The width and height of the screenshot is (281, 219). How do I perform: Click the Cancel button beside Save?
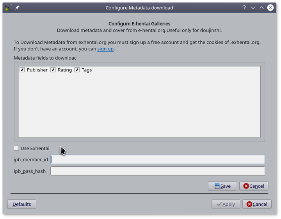pyautogui.click(x=254, y=186)
